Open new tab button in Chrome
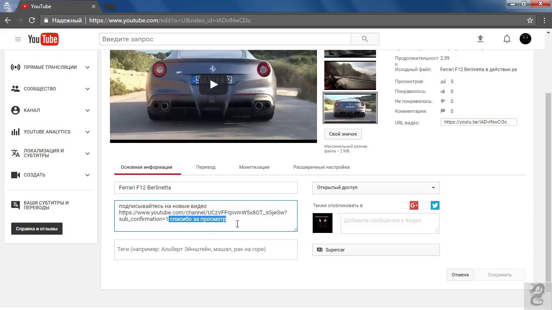This screenshot has width=552, height=310. click(110, 6)
